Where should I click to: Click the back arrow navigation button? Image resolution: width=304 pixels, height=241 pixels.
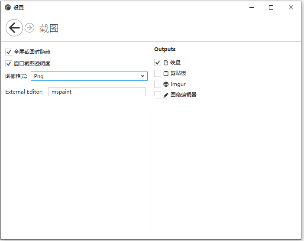[x=14, y=28]
